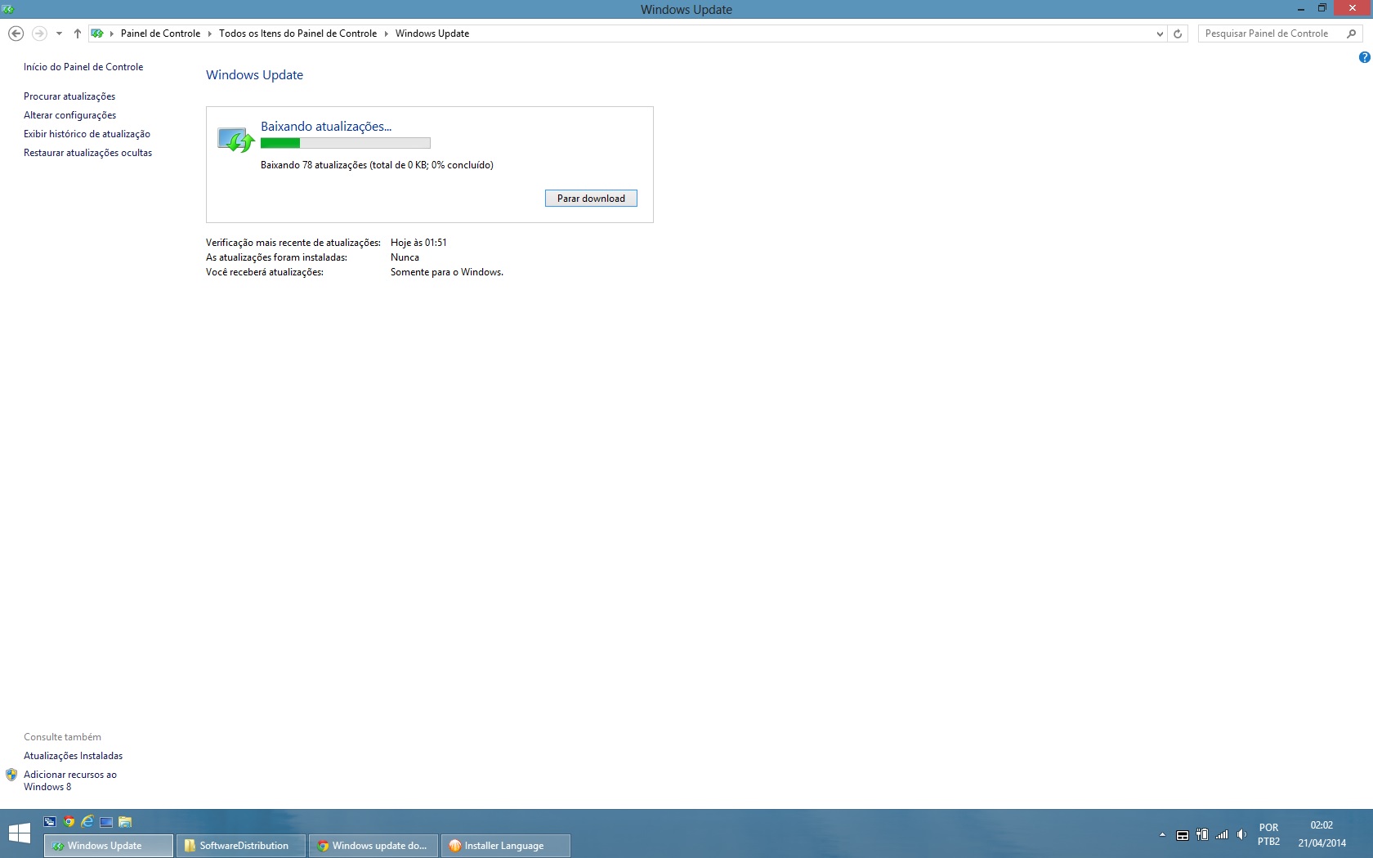Open Painel de Controle breadcrumb

(160, 34)
